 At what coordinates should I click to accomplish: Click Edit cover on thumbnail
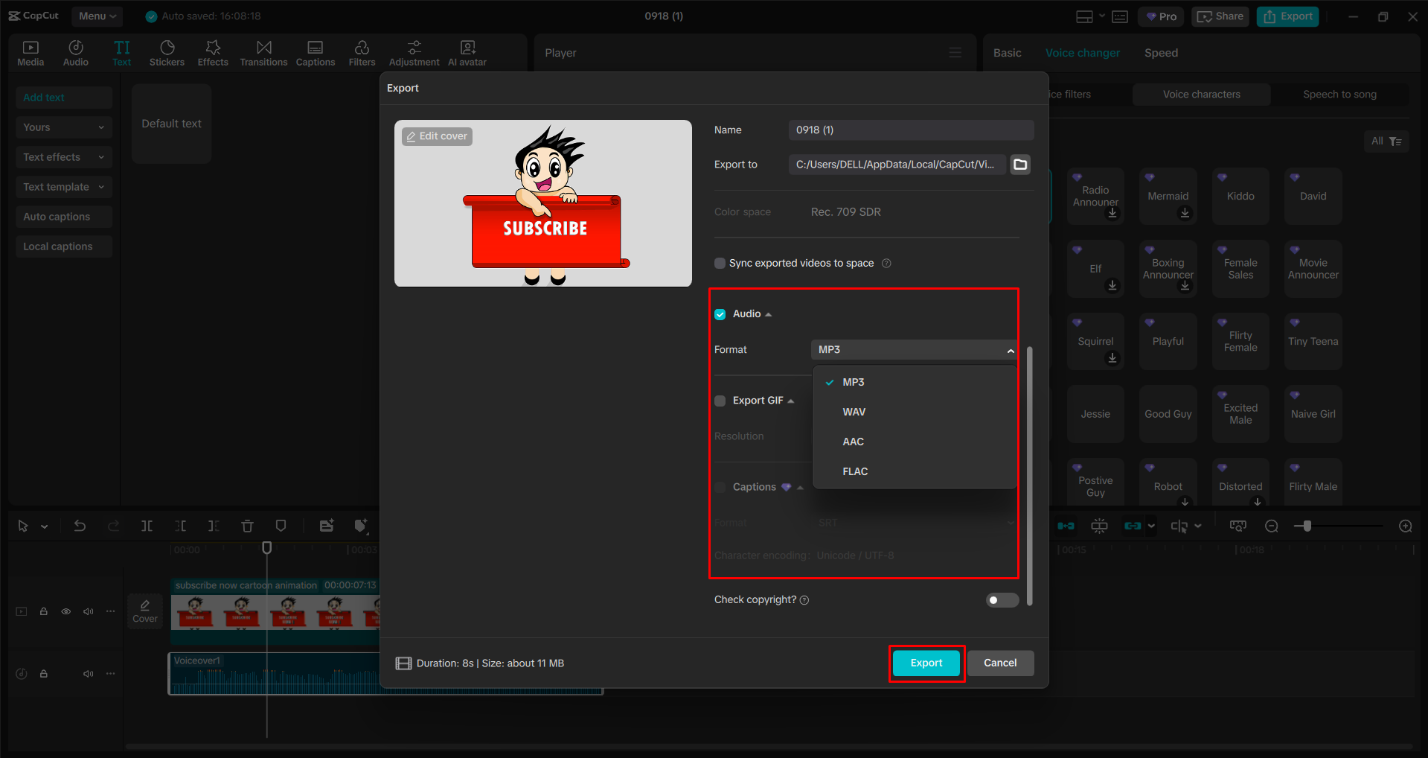pyautogui.click(x=437, y=136)
